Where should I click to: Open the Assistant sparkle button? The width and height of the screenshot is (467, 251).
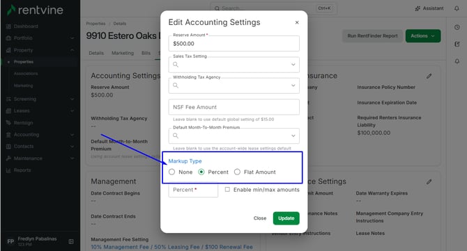429,8
